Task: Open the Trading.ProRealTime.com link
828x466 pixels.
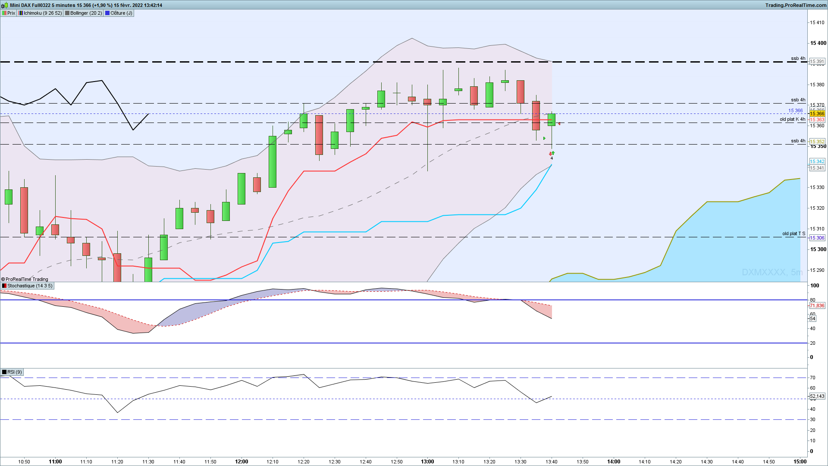Action: pos(796,5)
